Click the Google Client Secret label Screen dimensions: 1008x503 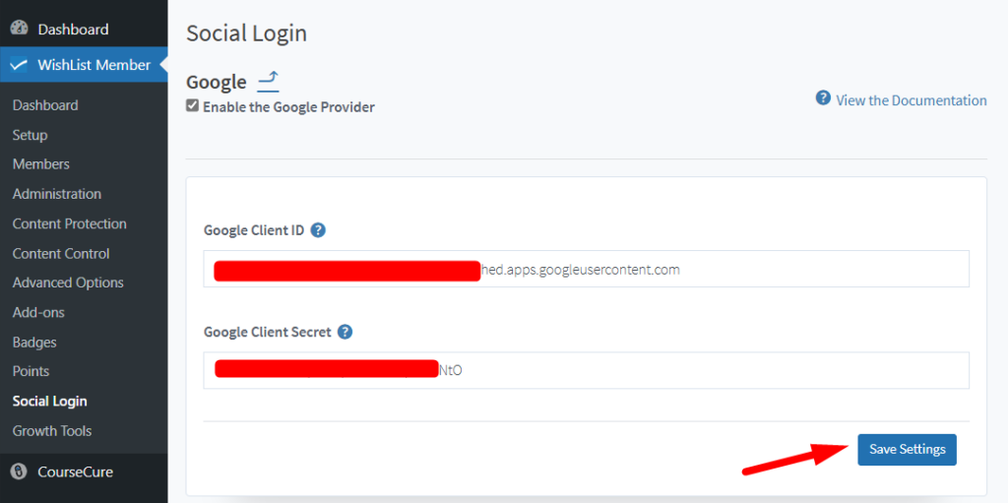(268, 332)
